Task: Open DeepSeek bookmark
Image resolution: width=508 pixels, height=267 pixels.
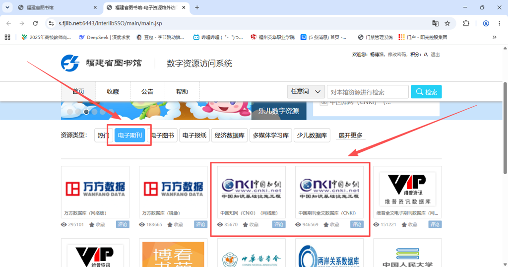Action: [104, 37]
